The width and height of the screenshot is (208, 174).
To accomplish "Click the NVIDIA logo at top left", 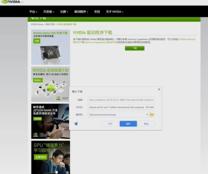I will [x=11, y=2].
